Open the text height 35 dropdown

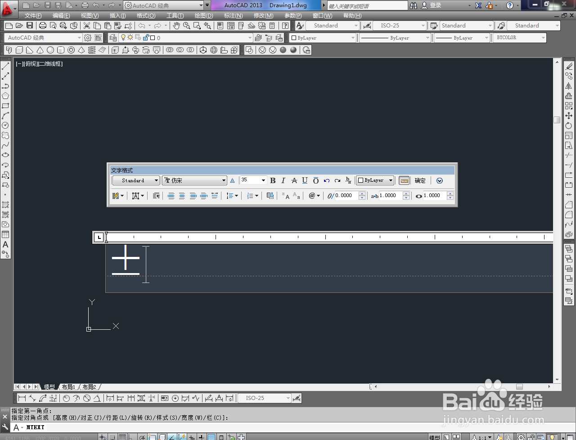(253, 180)
